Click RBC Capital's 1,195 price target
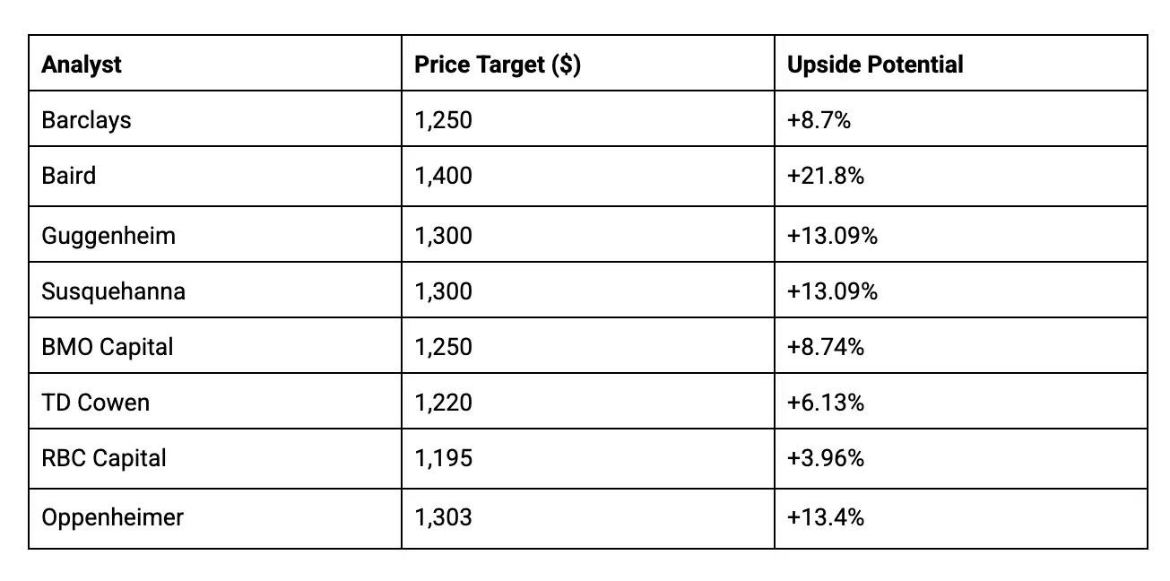The height and width of the screenshot is (581, 1170). (443, 457)
